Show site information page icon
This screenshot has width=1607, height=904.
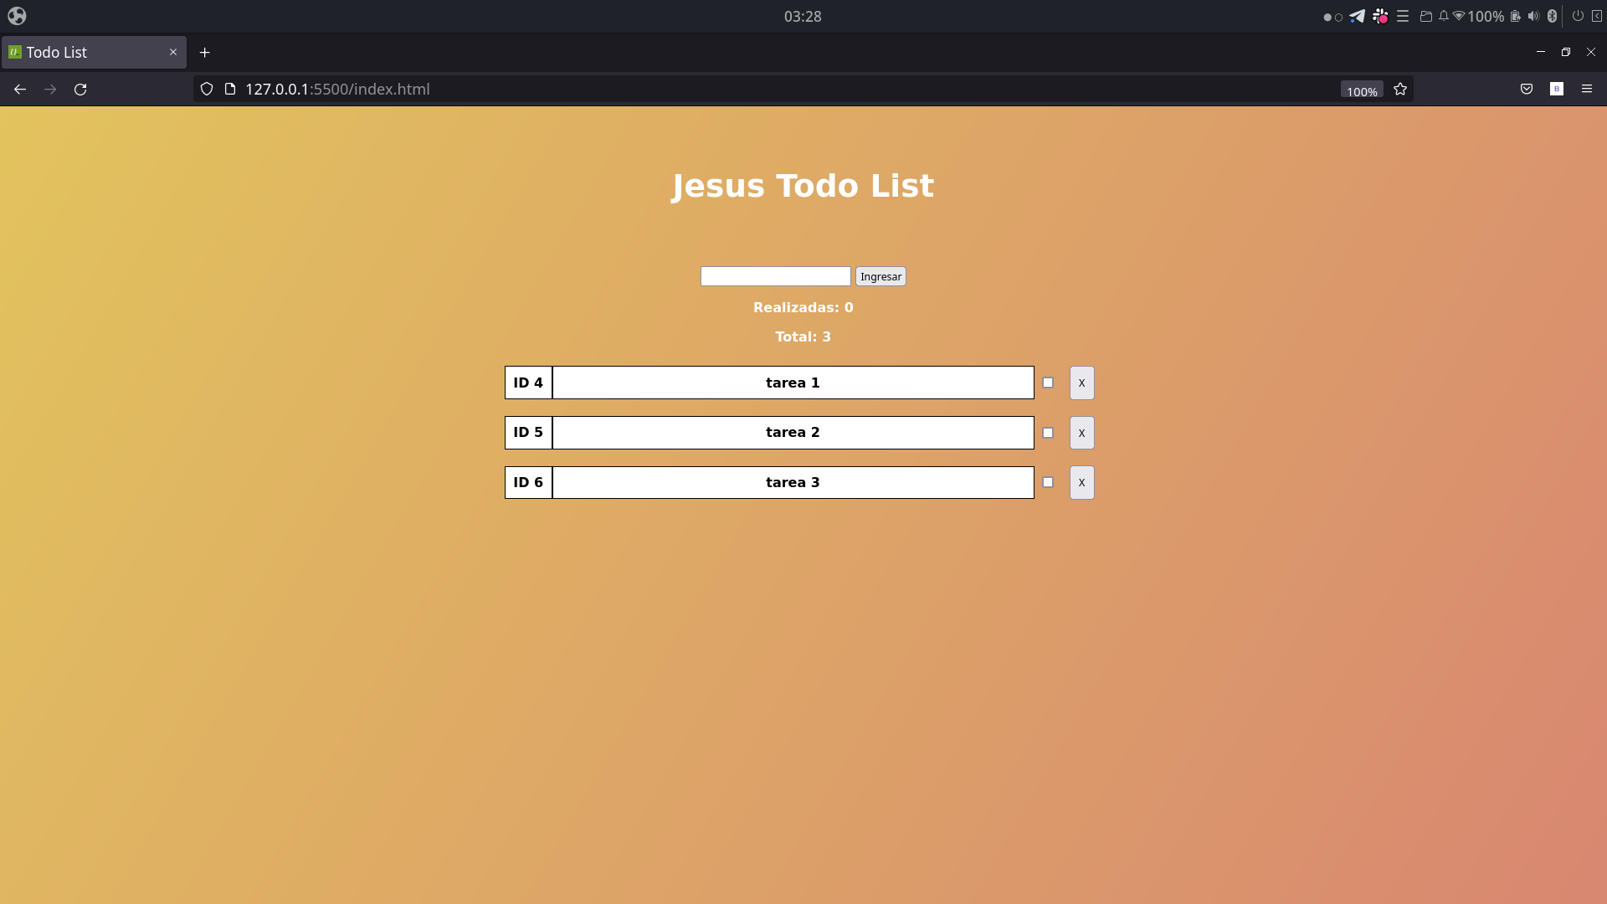230,90
